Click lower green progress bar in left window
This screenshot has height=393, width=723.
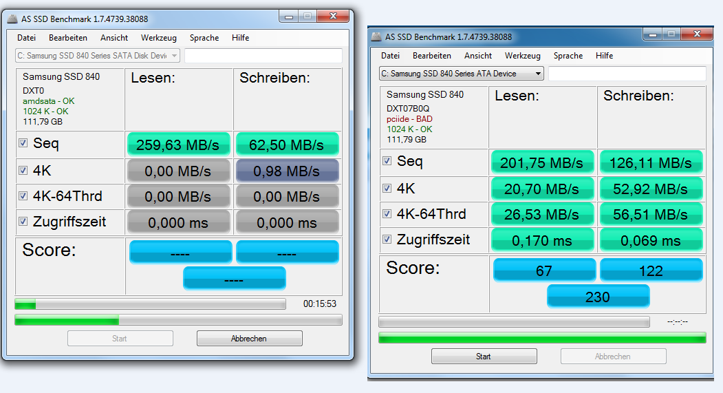click(x=178, y=319)
